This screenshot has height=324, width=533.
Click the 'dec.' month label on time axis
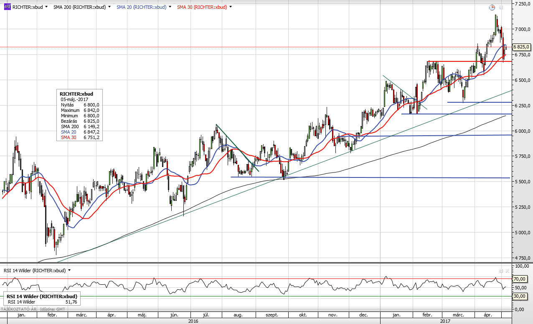pos(363,315)
